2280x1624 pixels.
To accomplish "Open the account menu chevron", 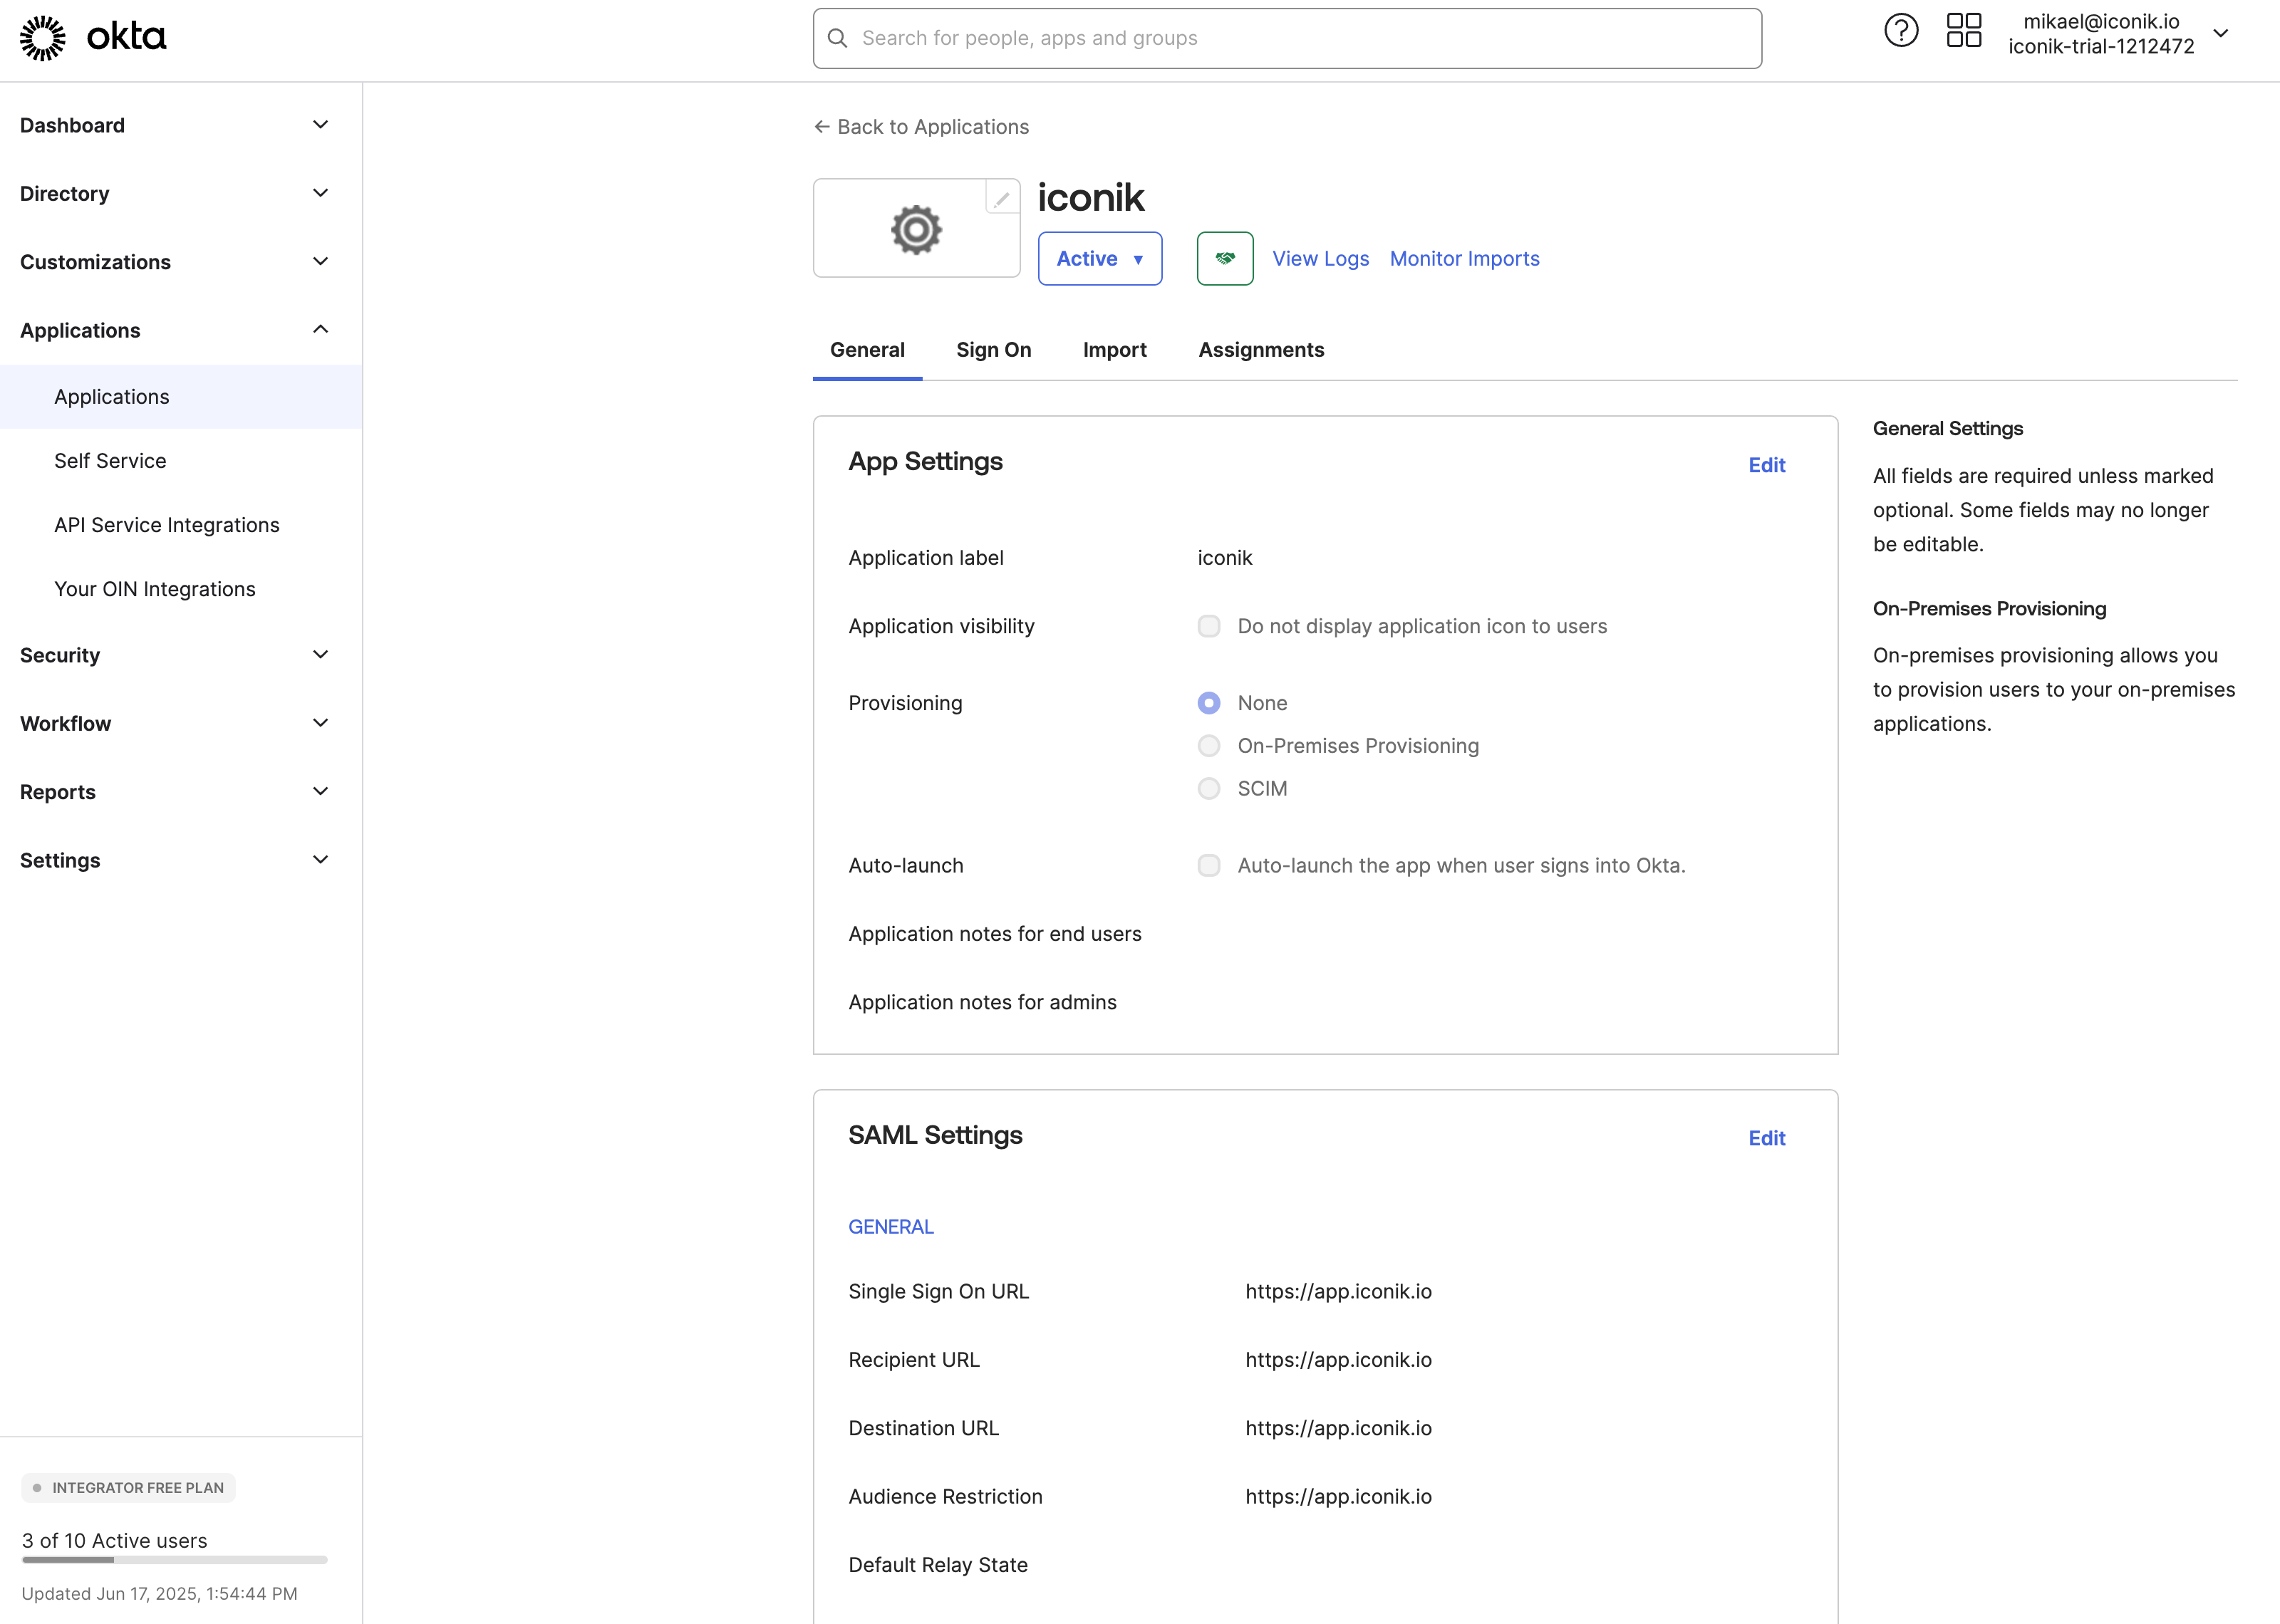I will click(2220, 34).
